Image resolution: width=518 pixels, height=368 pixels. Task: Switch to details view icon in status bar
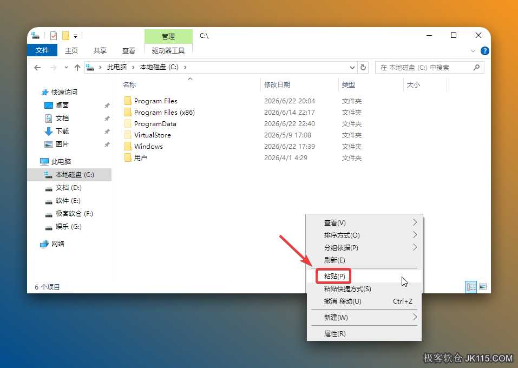(x=471, y=287)
